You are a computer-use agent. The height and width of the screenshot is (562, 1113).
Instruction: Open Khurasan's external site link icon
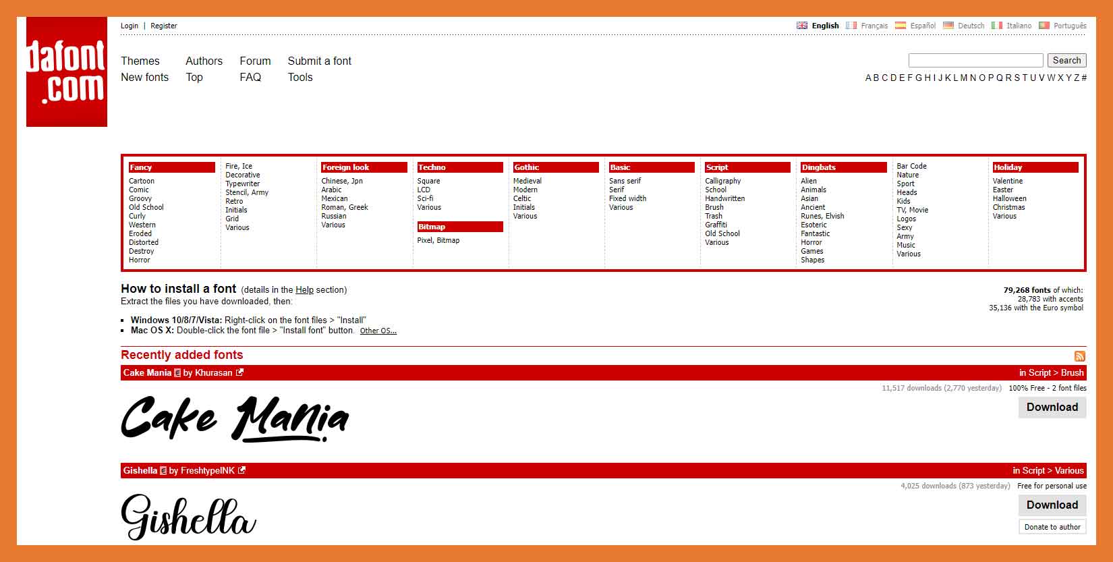tap(239, 372)
